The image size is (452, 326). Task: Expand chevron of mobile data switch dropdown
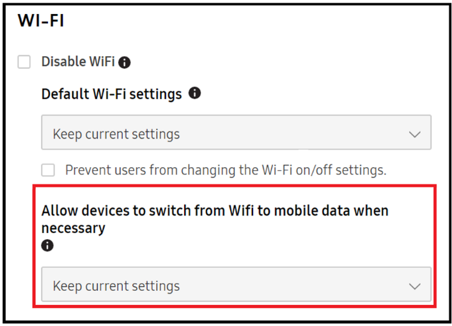click(414, 286)
